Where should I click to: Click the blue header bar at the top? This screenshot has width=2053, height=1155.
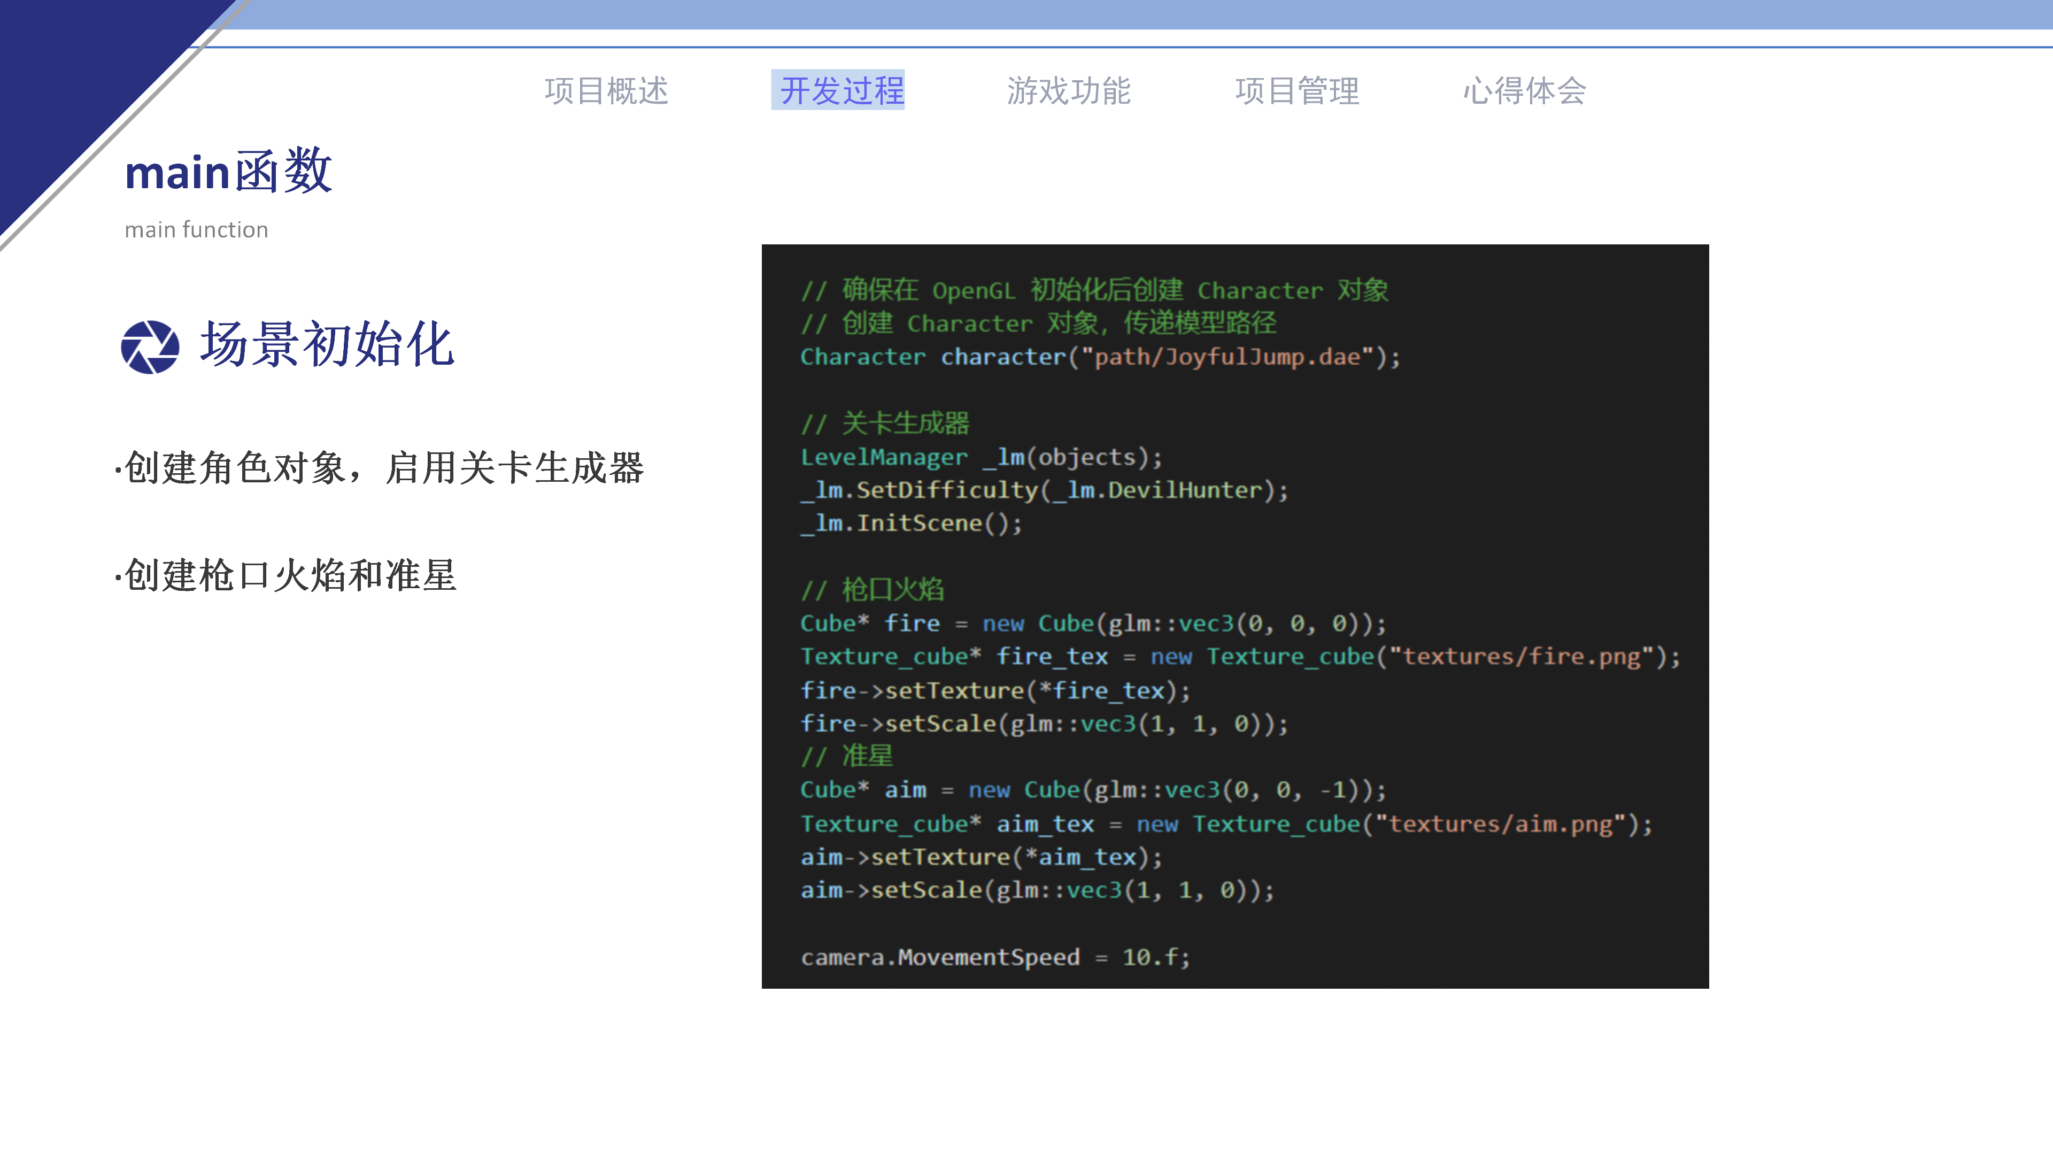point(1116,14)
